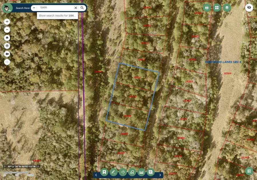This screenshot has width=257, height=180.
Task: Open the attribute table button
Action: [249, 171]
